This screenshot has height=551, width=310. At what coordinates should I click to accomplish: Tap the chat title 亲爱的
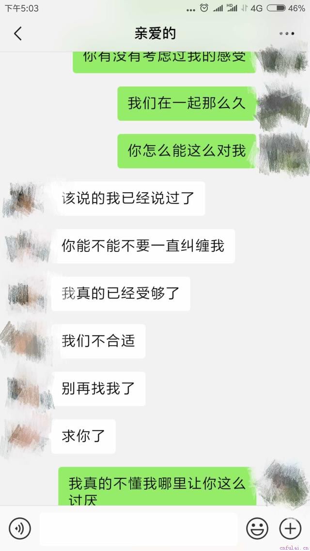point(155,33)
